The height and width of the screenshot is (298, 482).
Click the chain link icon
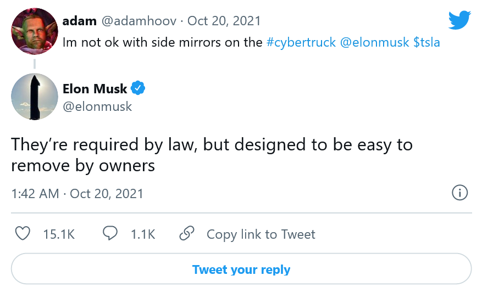click(187, 234)
